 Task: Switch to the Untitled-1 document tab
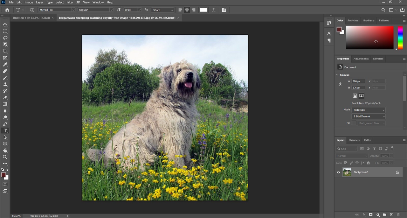pos(31,18)
